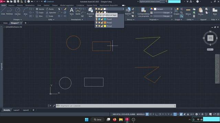
Task: Add new layout with plus button
Action: coord(33,110)
